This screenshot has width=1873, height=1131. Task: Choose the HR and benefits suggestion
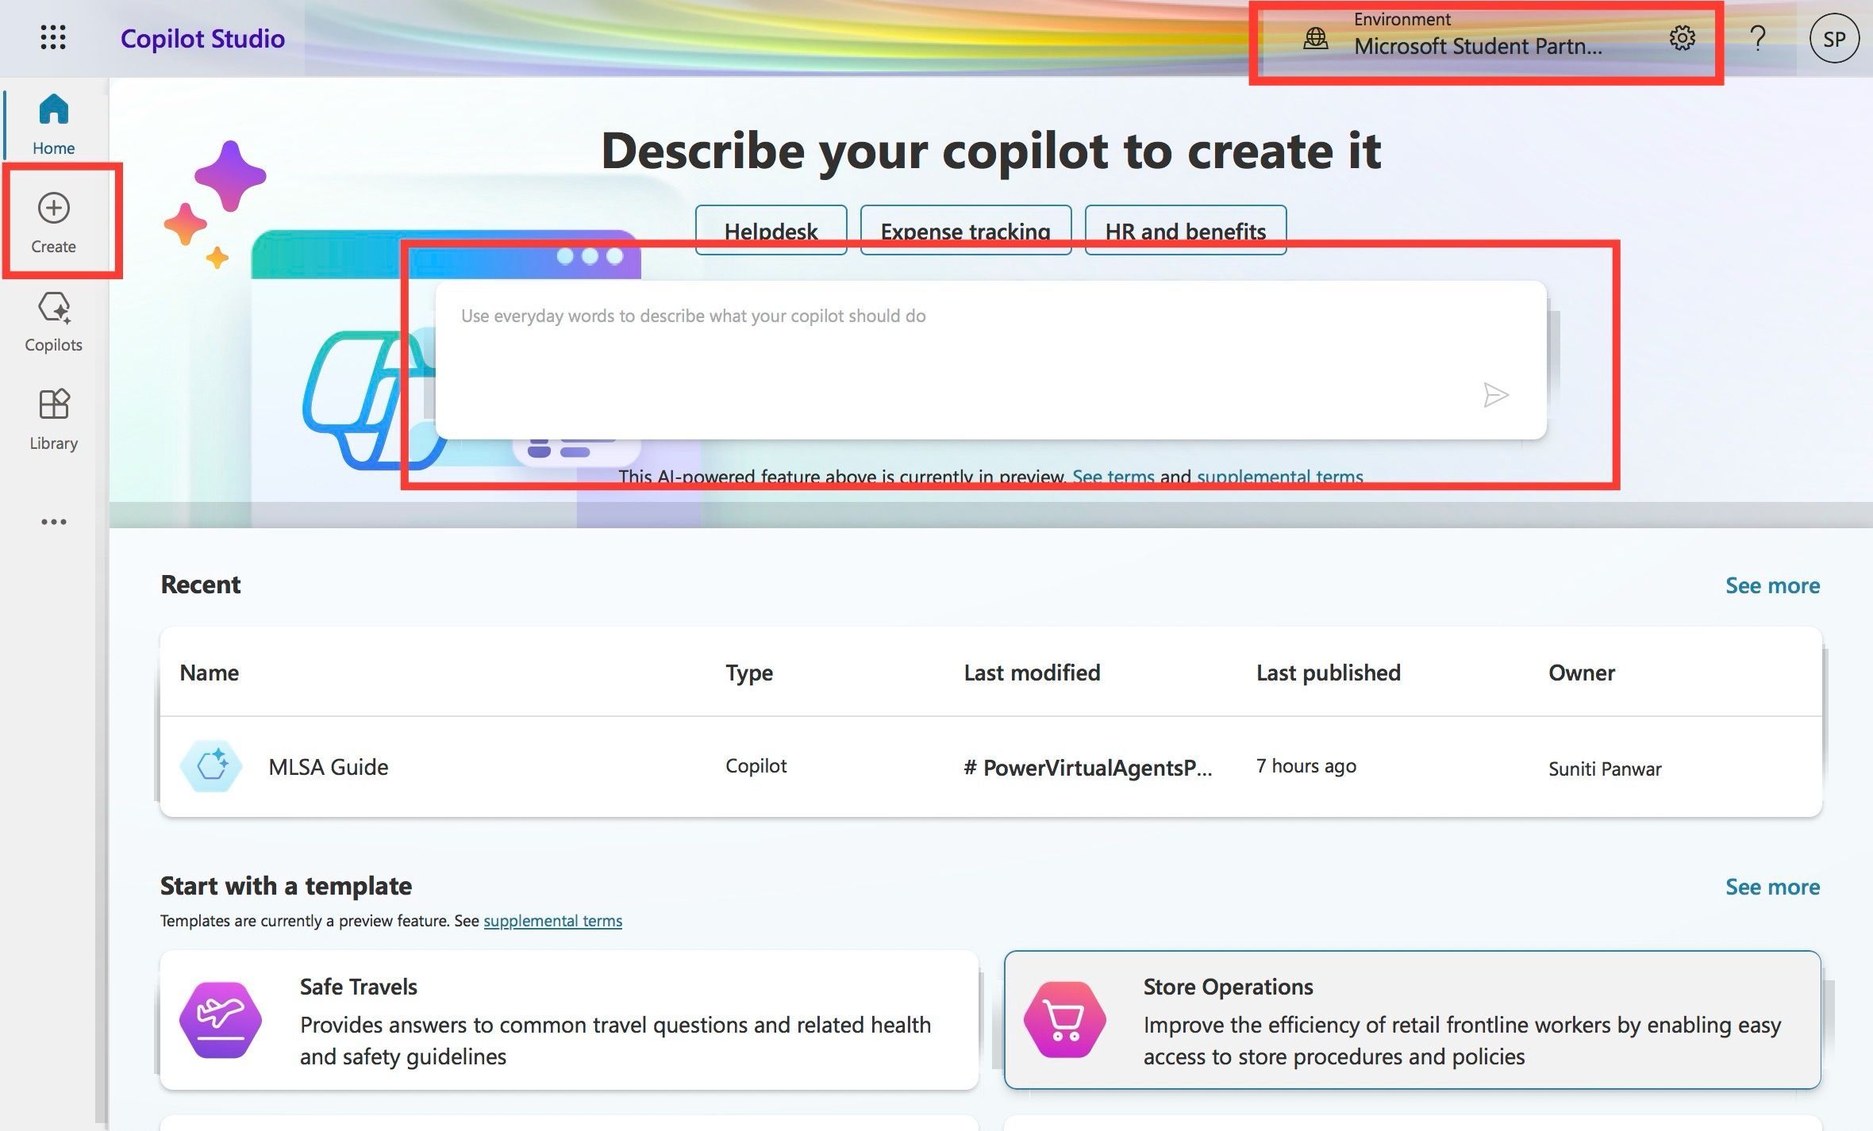click(1185, 230)
